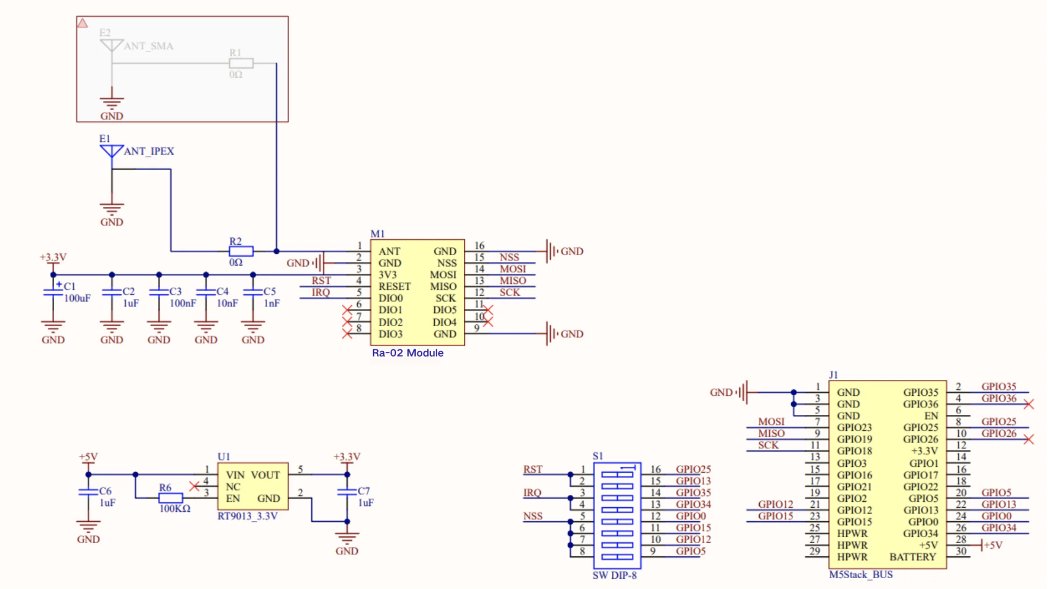
Task: Select the C1 100uF polarized capacitor
Action: point(53,292)
